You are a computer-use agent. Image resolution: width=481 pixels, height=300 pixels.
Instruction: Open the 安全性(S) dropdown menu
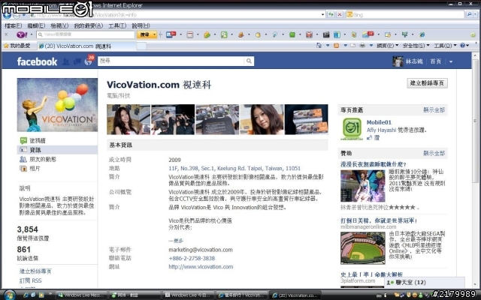[416, 46]
